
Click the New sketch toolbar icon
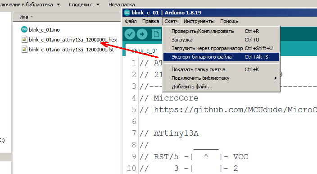coord(157,34)
